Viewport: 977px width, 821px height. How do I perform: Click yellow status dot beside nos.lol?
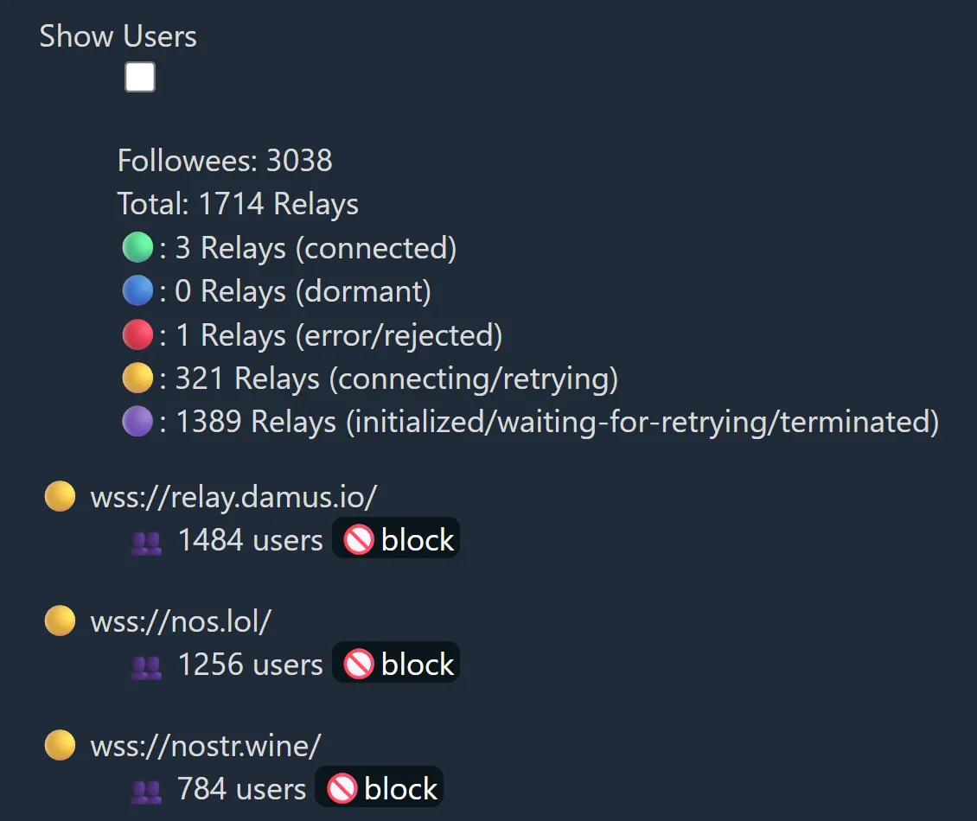pyautogui.click(x=60, y=621)
